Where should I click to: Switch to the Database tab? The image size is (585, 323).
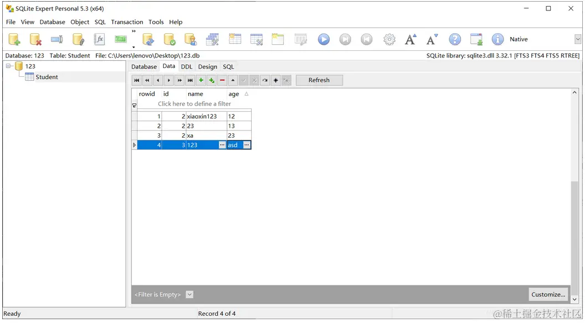(x=144, y=67)
